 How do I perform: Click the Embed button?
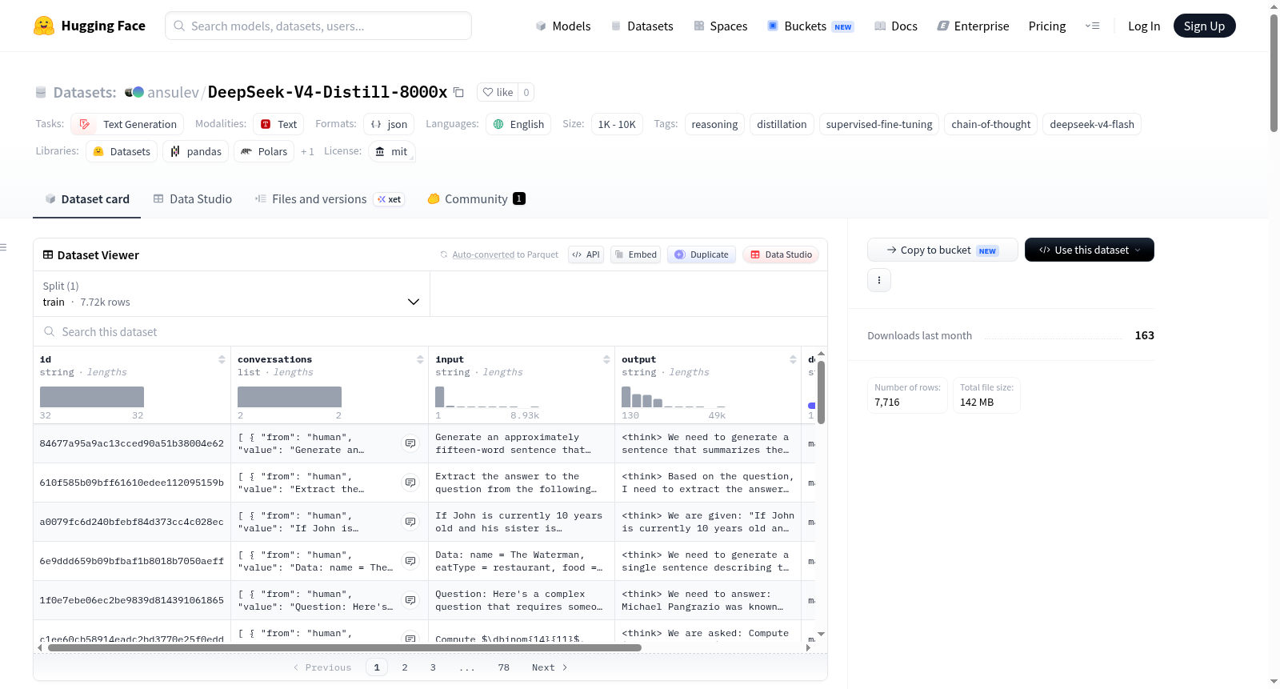(x=635, y=254)
